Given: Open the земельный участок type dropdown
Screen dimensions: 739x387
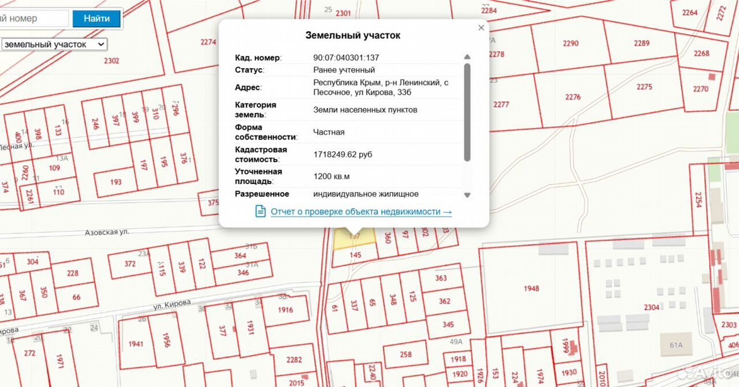Looking at the screenshot, I should 54,44.
